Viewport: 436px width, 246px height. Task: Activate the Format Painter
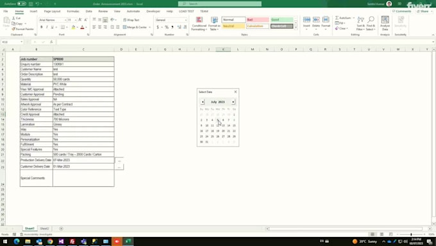[23, 29]
